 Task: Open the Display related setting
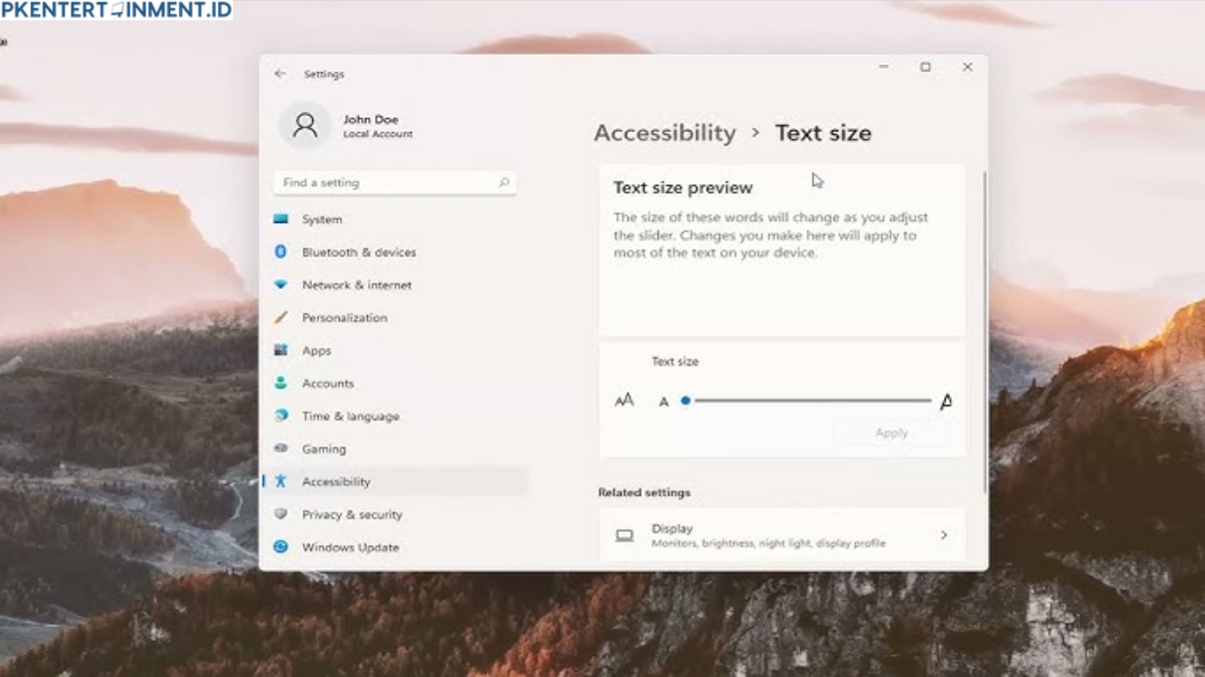point(782,535)
